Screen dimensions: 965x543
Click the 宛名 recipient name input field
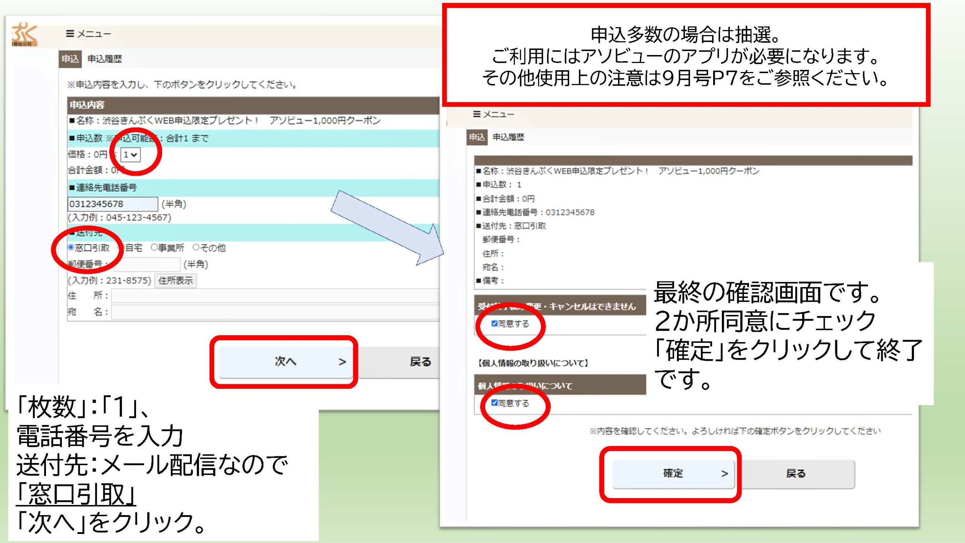(x=275, y=312)
